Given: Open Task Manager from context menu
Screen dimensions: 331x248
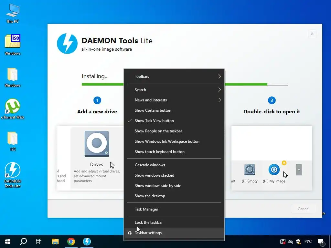Looking at the screenshot, I should point(174,209).
